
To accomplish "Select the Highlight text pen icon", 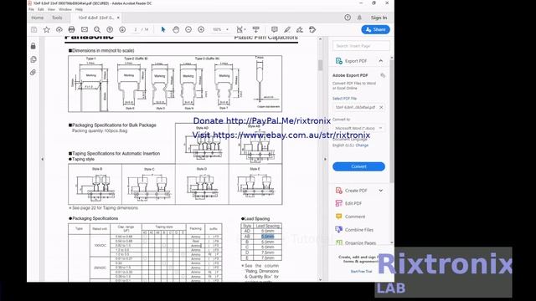I will pyautogui.click(x=287, y=30).
